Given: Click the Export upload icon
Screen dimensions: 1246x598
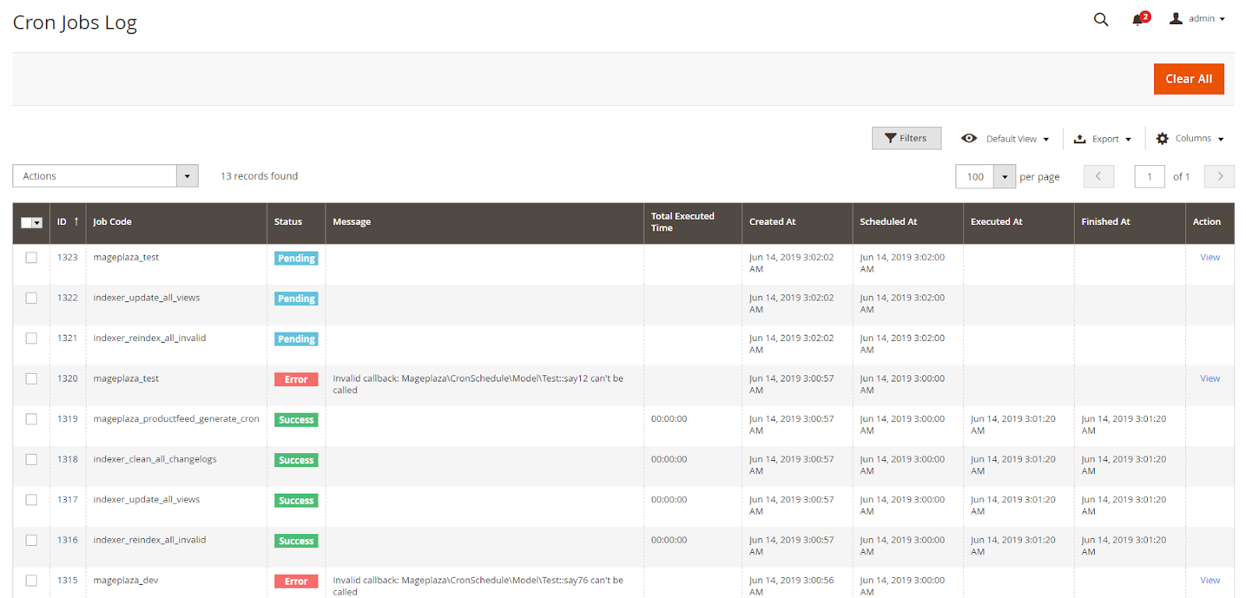Looking at the screenshot, I should [1080, 139].
